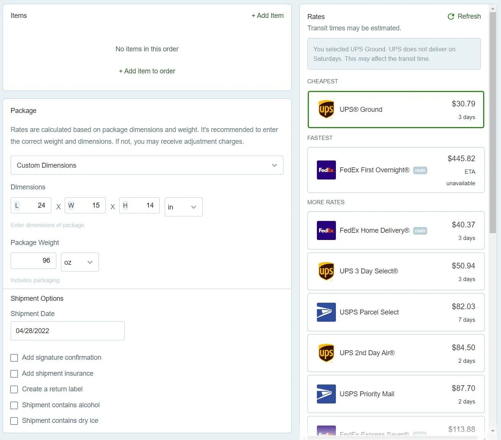Screen dimensions: 501x440
Task: Click the FASTEST section label
Action: [x=320, y=138]
